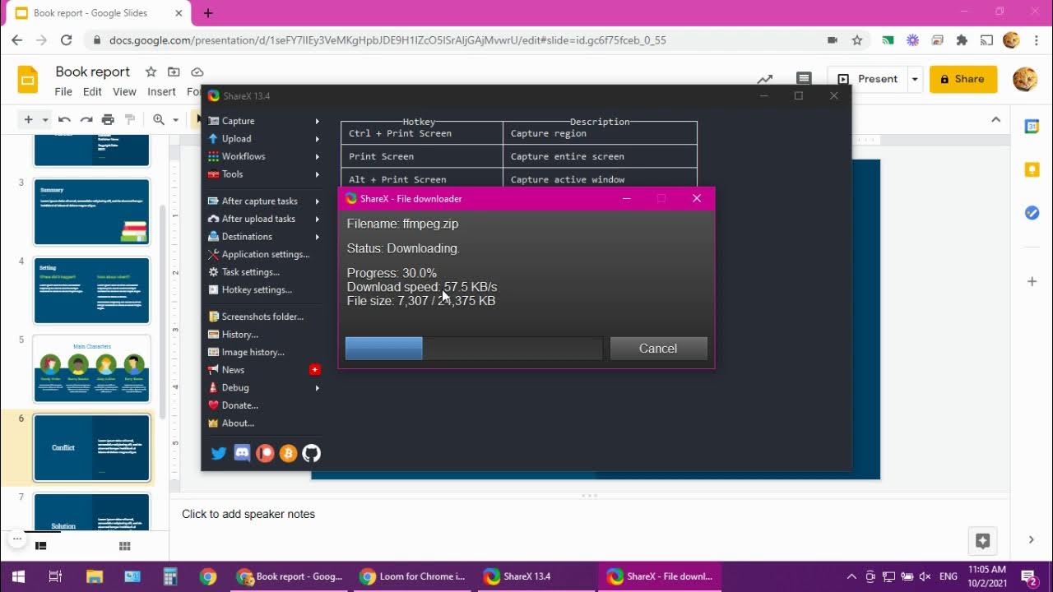
Task: Expand the ShareX Debug submenu
Action: coord(317,388)
